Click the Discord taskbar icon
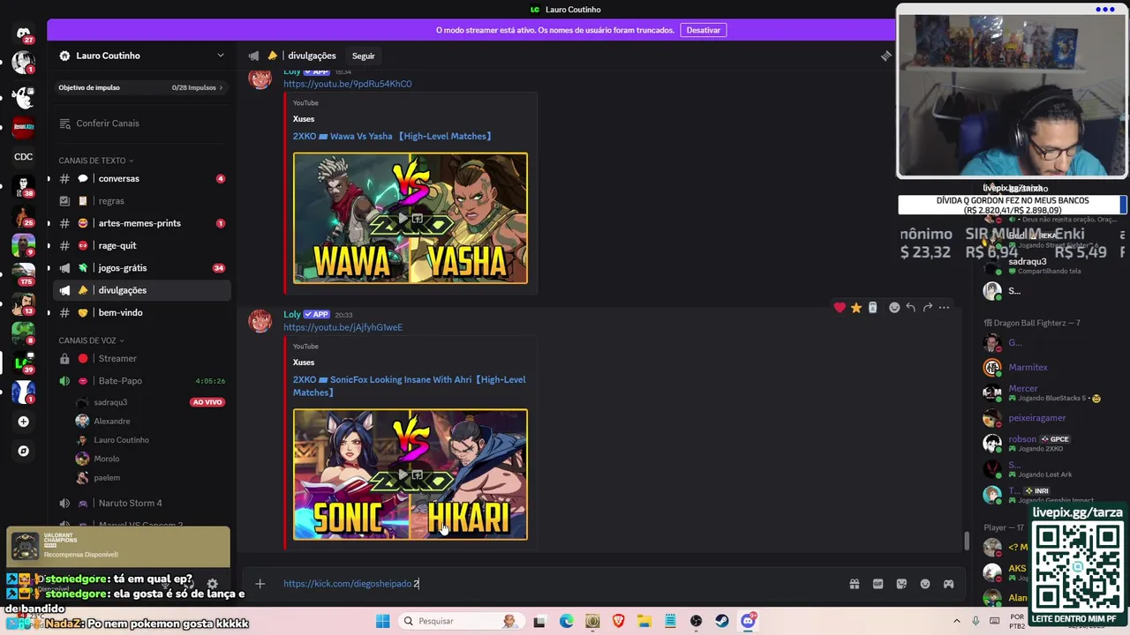This screenshot has width=1130, height=635. click(749, 621)
